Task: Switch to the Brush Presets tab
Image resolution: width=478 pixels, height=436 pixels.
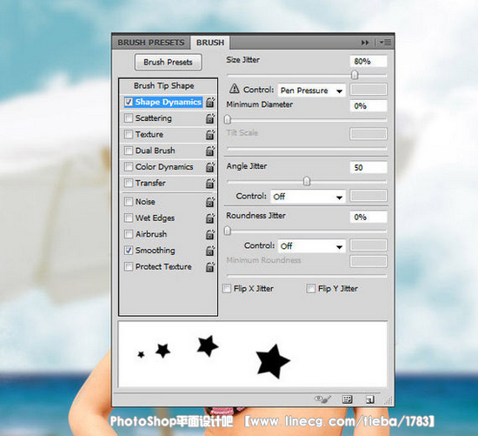Action: coord(151,43)
